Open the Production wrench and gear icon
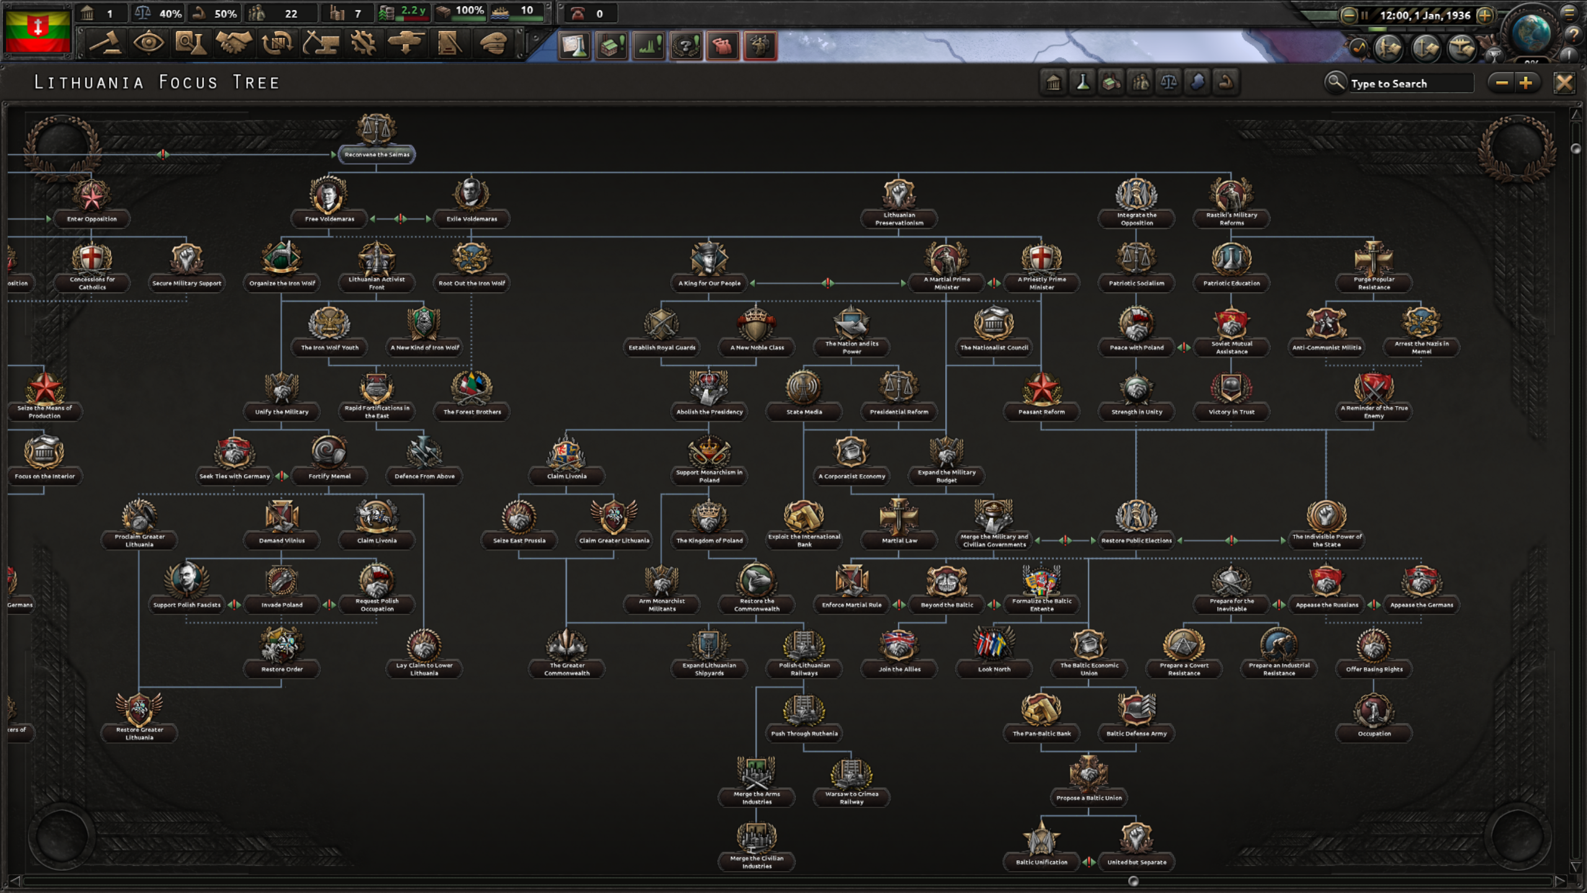 pyautogui.click(x=363, y=43)
